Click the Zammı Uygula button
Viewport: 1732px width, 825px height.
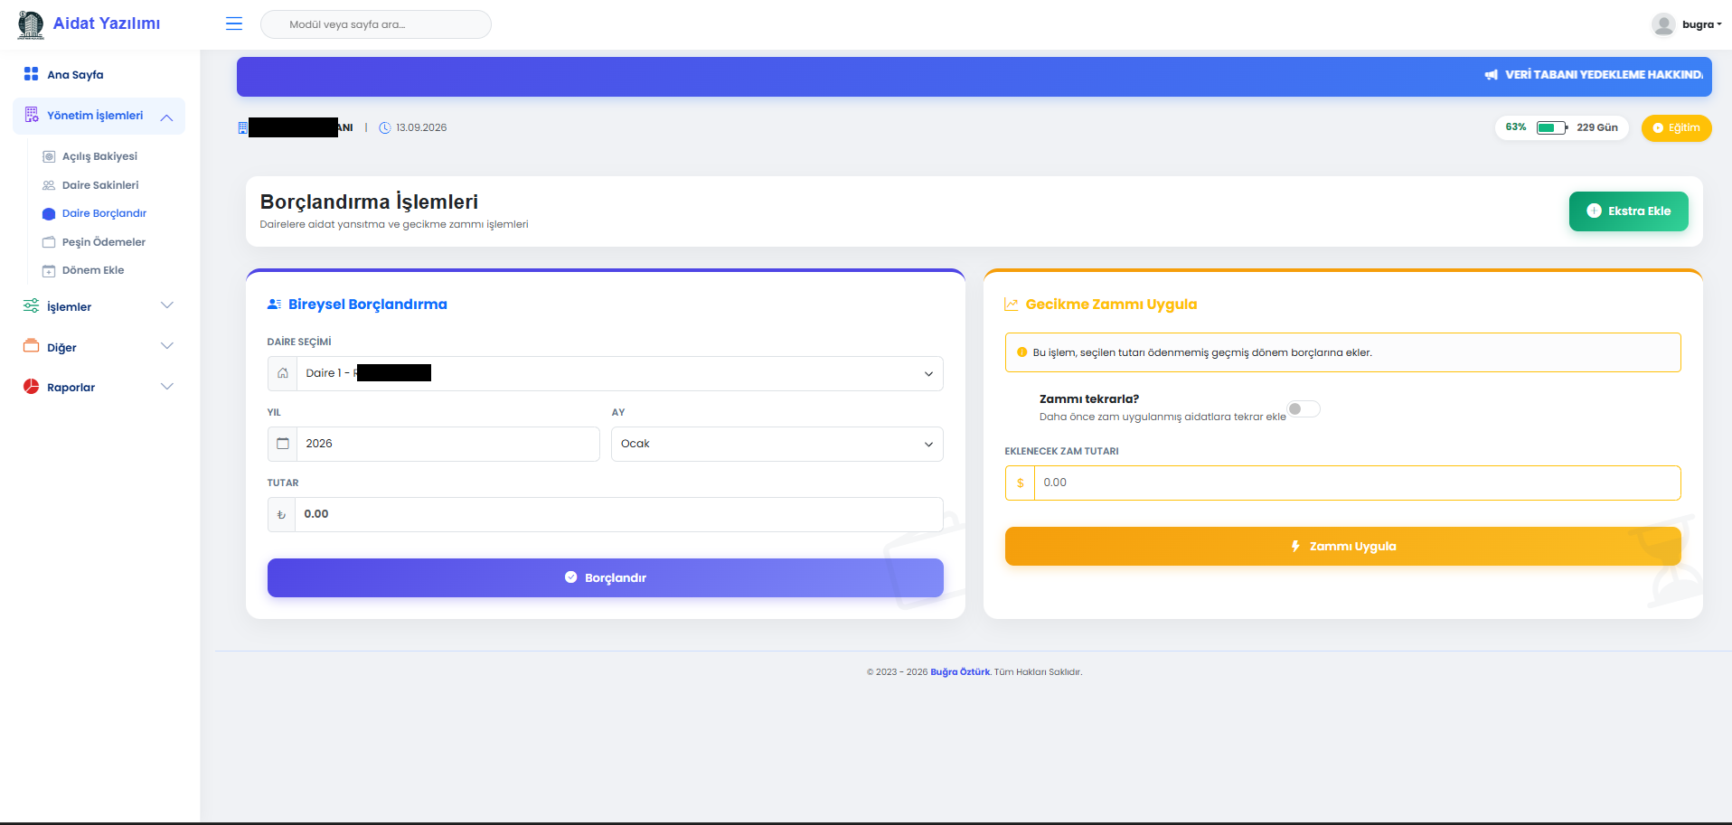point(1342,546)
